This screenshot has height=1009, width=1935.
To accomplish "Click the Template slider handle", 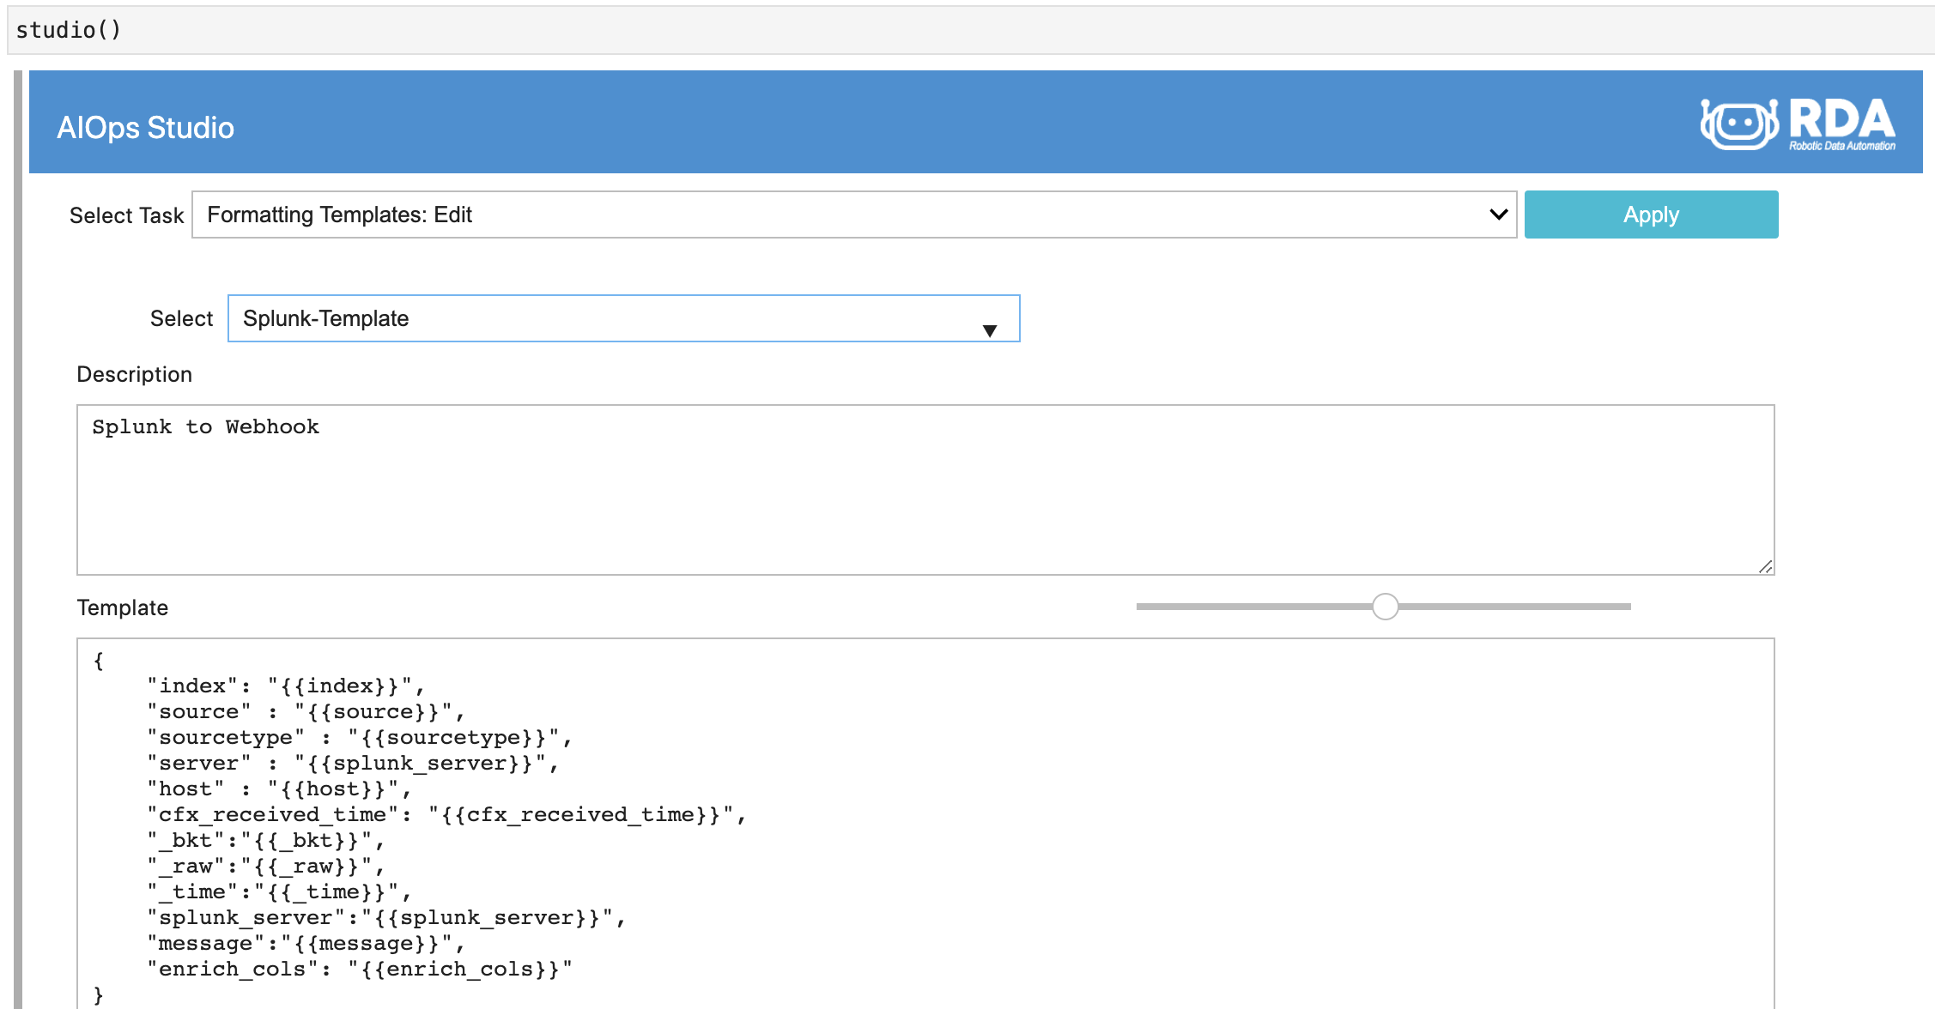I will point(1385,607).
